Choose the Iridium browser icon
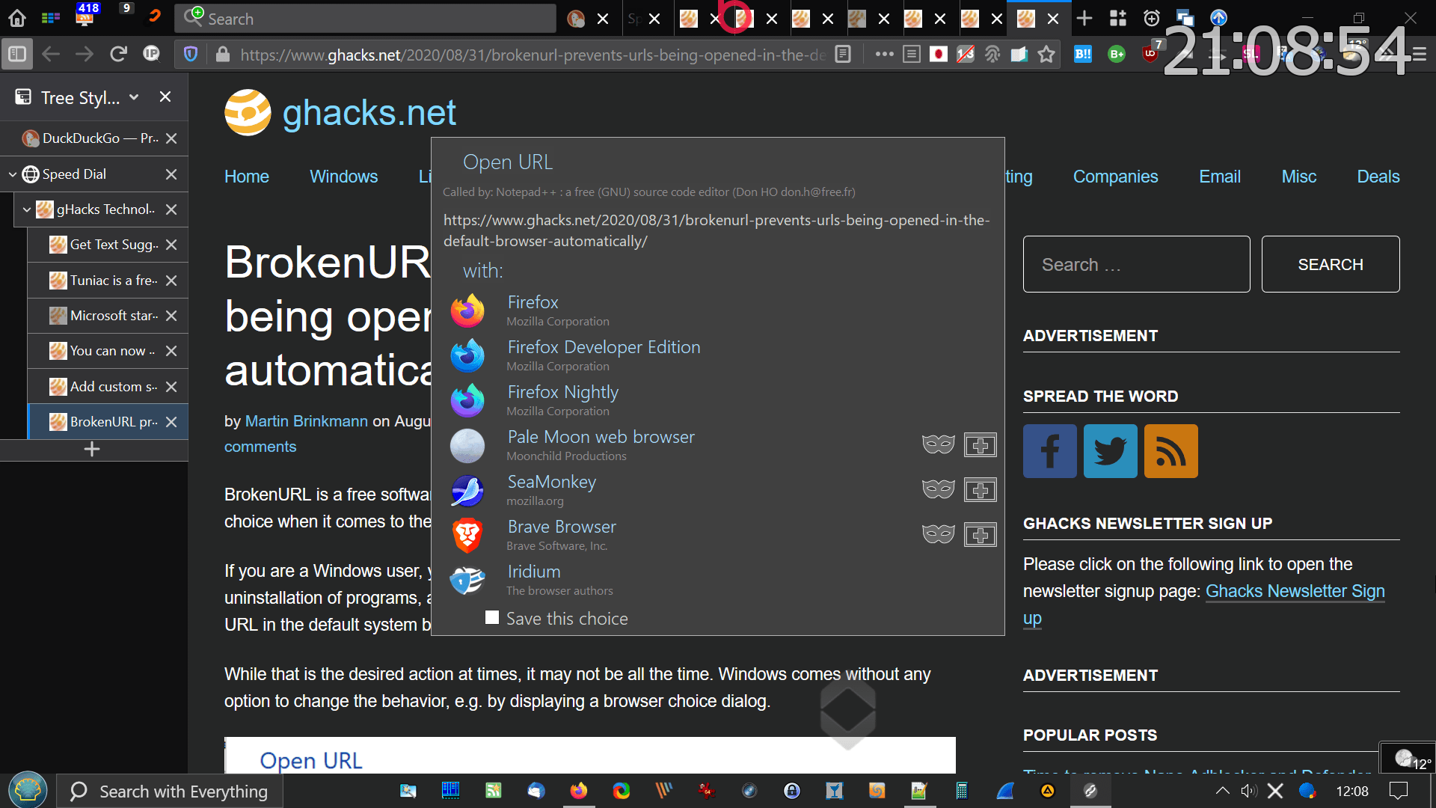The image size is (1436, 808). 467,580
